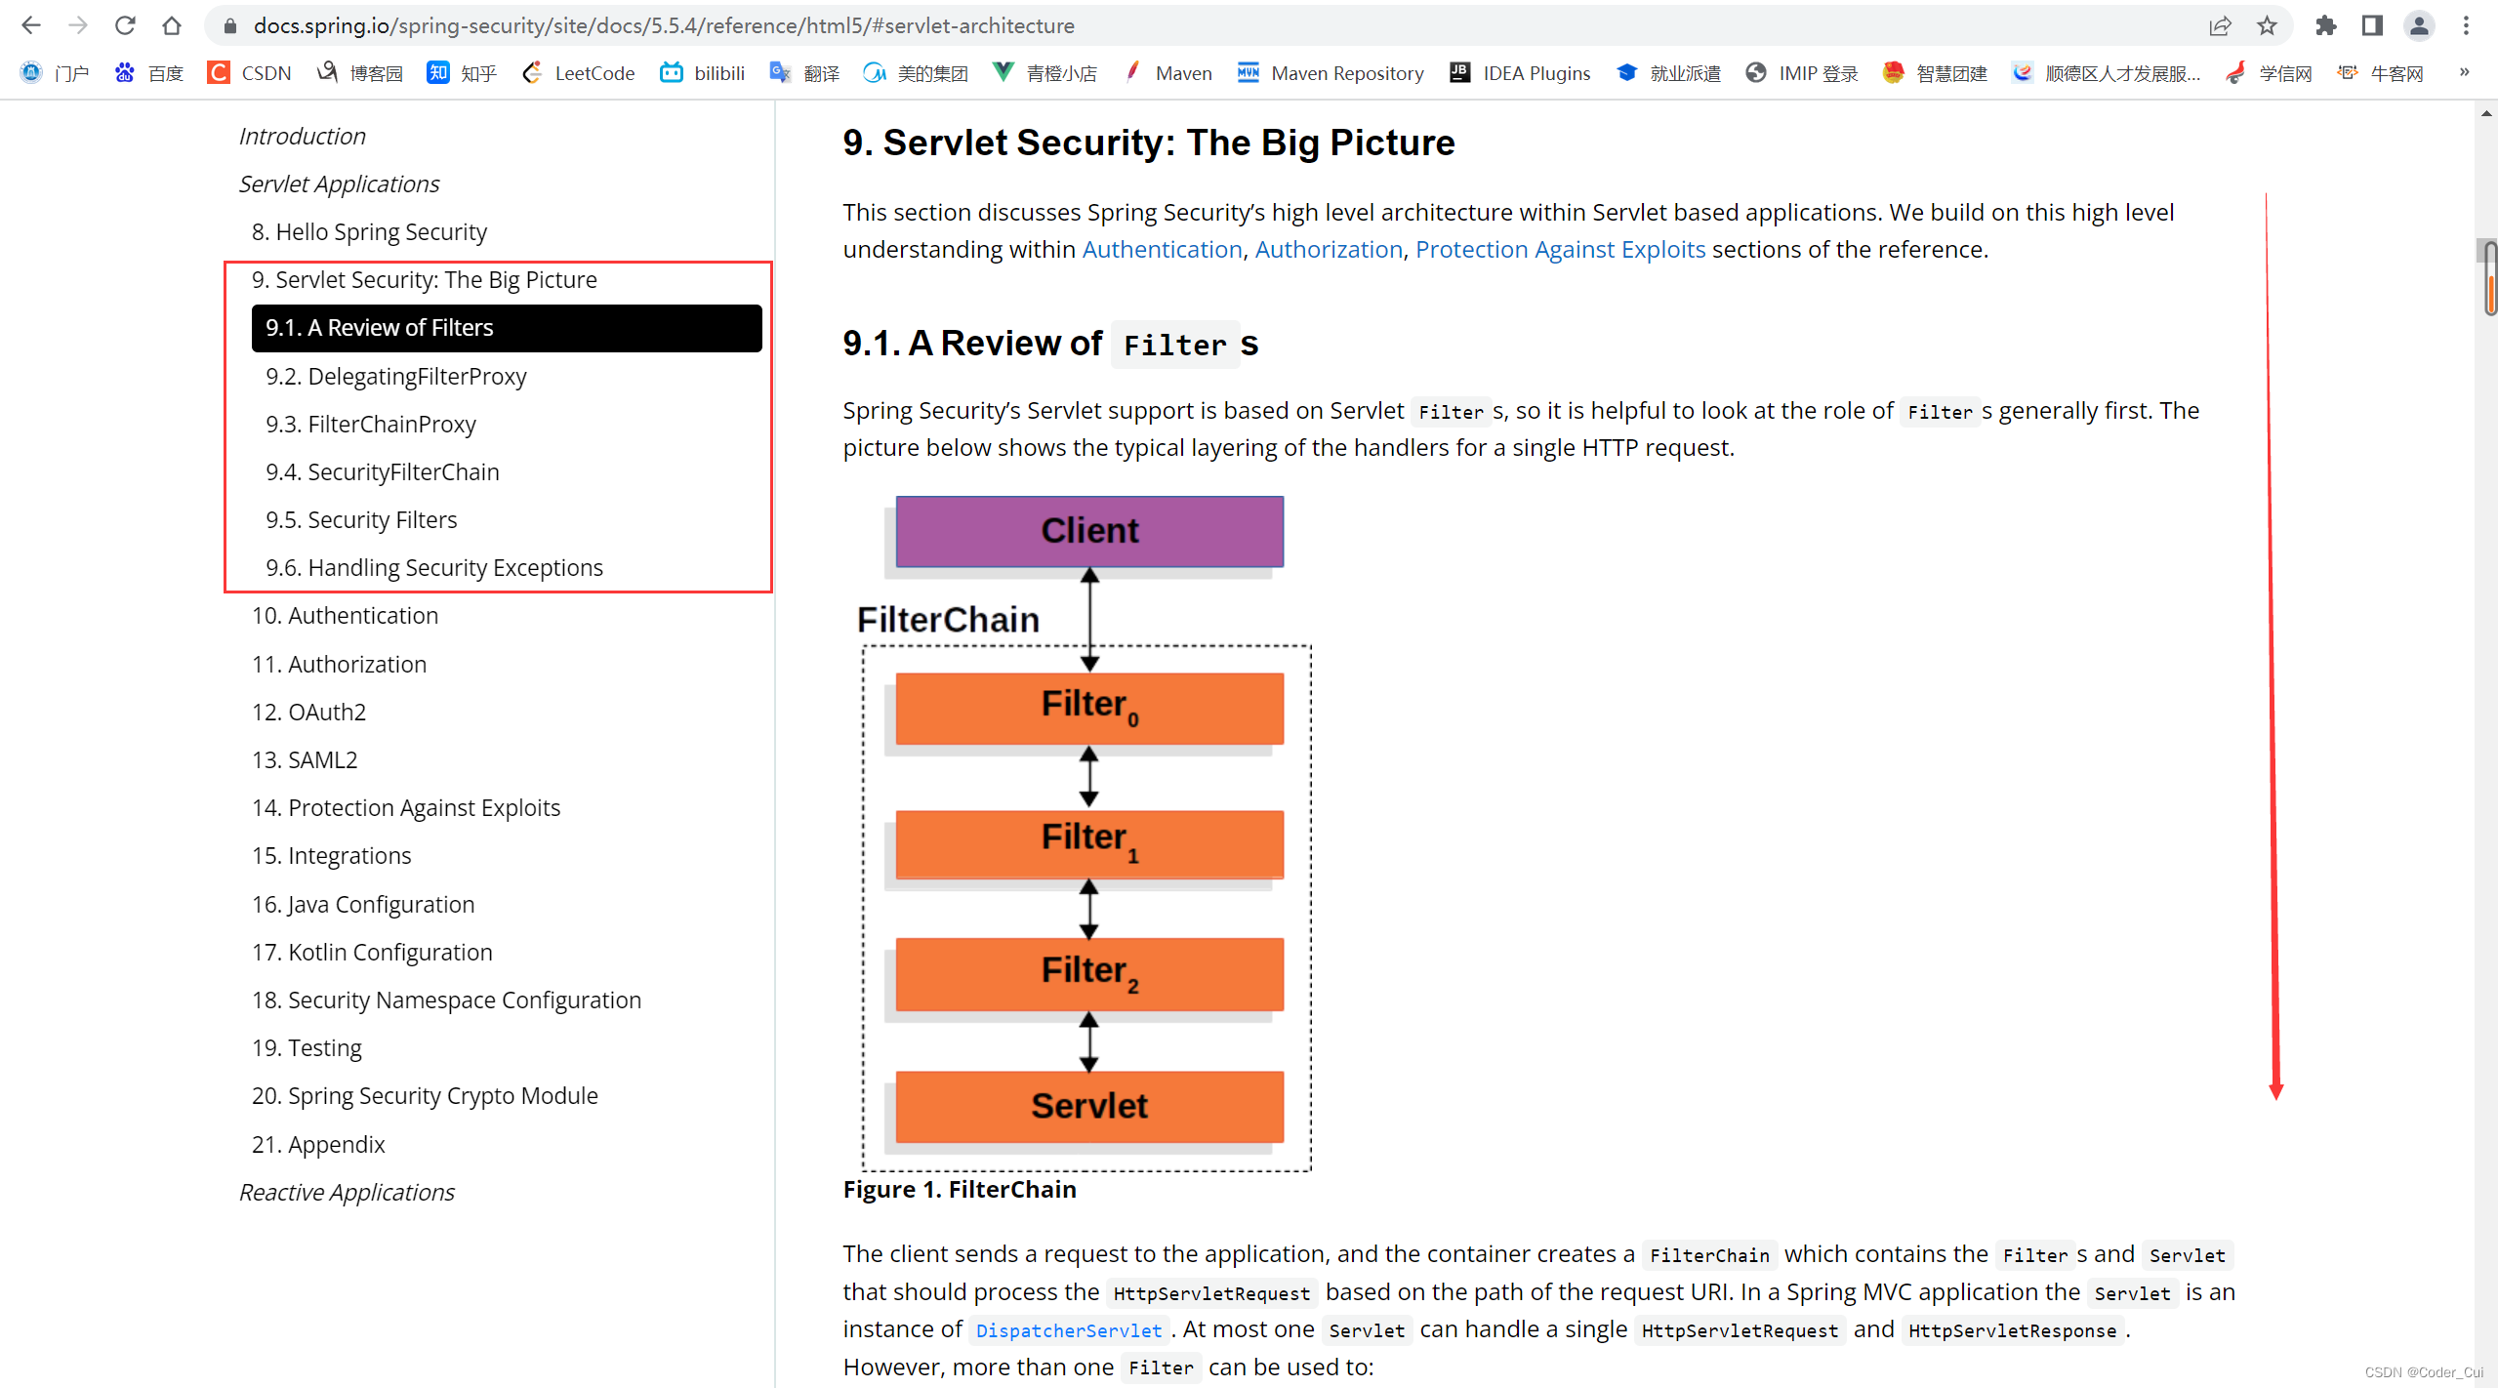
Task: Open the Authentication link in the paragraph
Action: (x=1161, y=249)
